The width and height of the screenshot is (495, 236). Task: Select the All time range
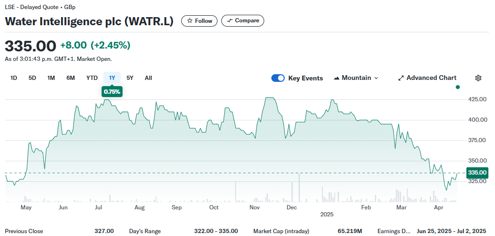(x=148, y=78)
